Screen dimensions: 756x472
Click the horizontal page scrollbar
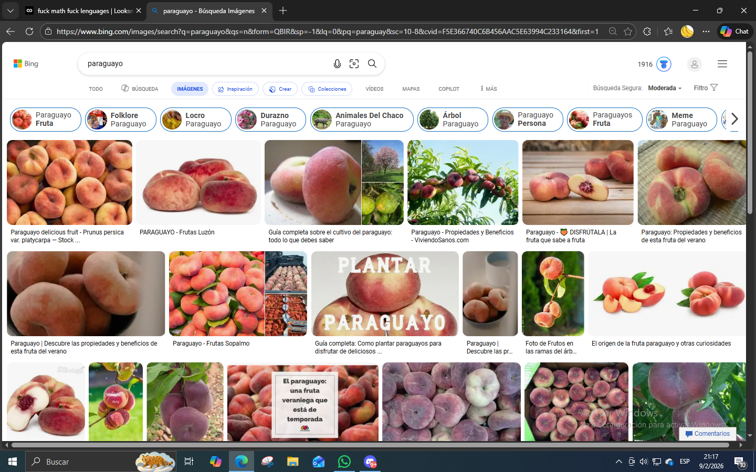coord(370,445)
